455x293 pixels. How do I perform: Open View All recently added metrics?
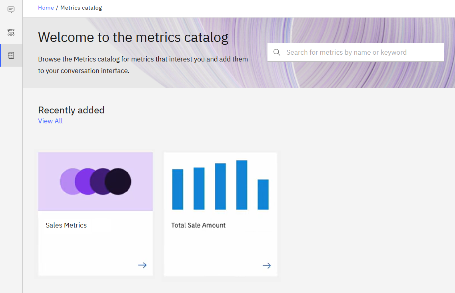[x=50, y=121]
